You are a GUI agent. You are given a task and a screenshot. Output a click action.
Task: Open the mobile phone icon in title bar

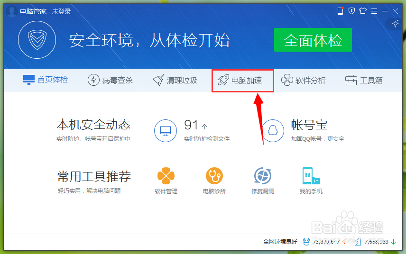pyautogui.click(x=340, y=11)
